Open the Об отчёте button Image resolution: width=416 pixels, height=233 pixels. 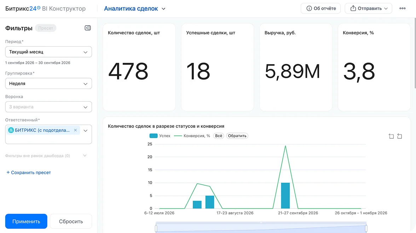point(320,8)
